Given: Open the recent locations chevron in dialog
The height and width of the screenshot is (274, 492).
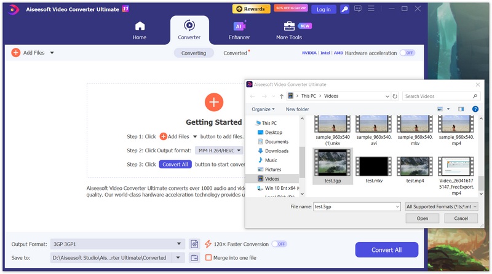Looking at the screenshot, I should (x=274, y=96).
